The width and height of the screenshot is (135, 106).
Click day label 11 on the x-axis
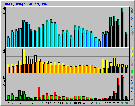[47, 103]
